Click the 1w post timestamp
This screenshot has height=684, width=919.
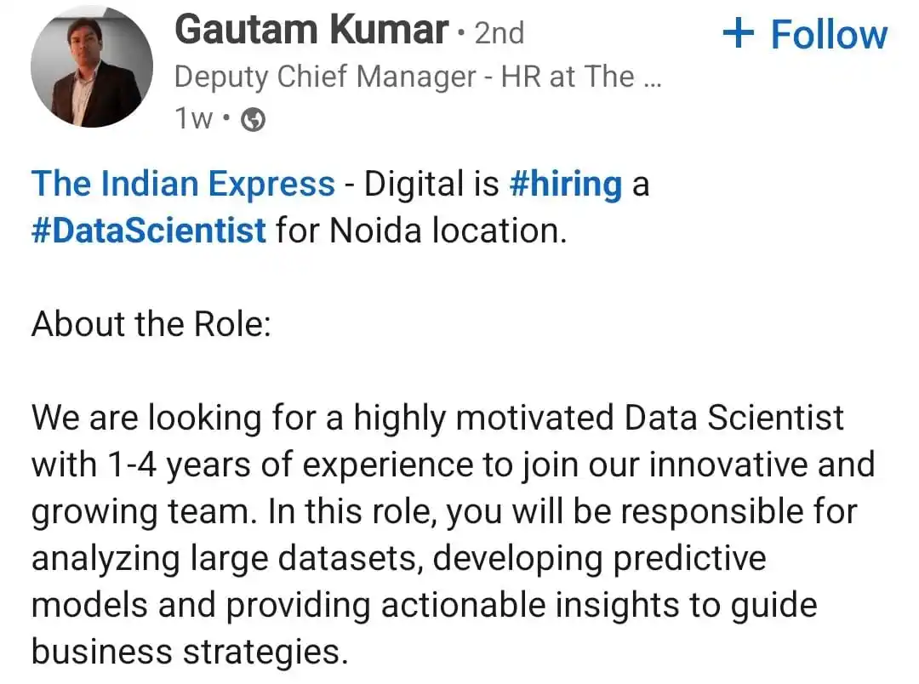193,119
